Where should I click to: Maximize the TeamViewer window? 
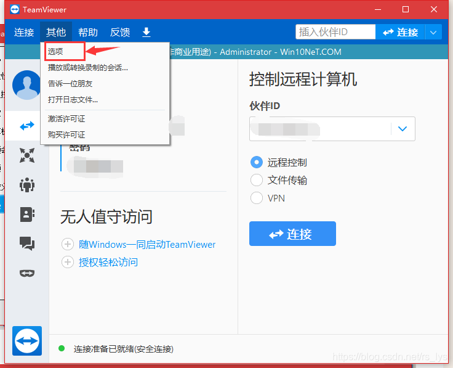click(x=406, y=9)
